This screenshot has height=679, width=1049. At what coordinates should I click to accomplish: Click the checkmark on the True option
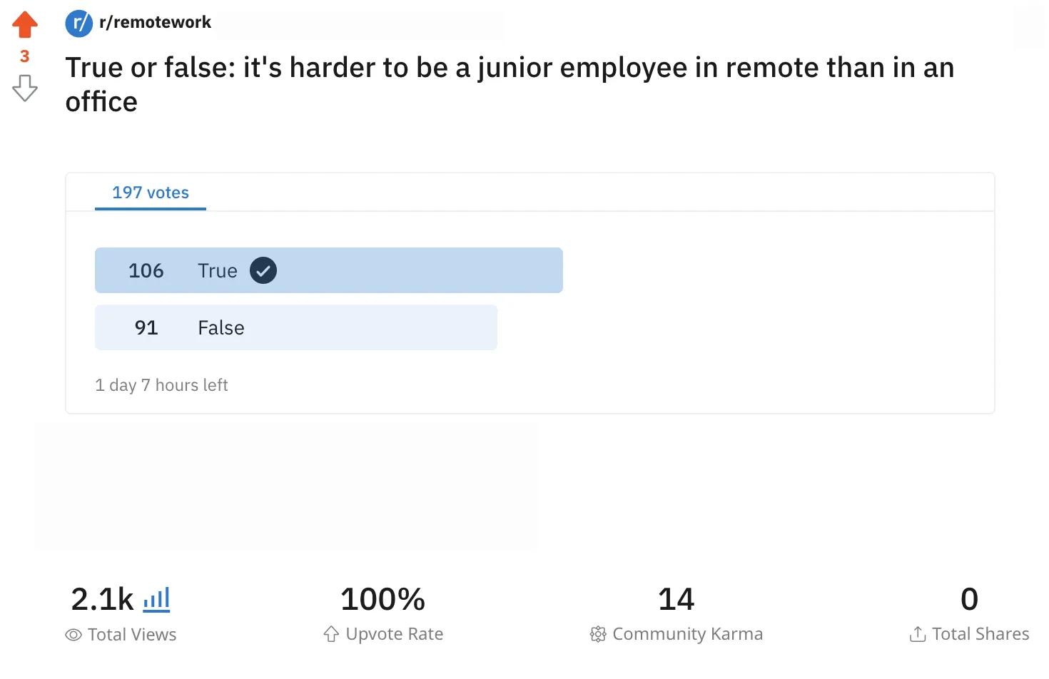pyautogui.click(x=263, y=271)
